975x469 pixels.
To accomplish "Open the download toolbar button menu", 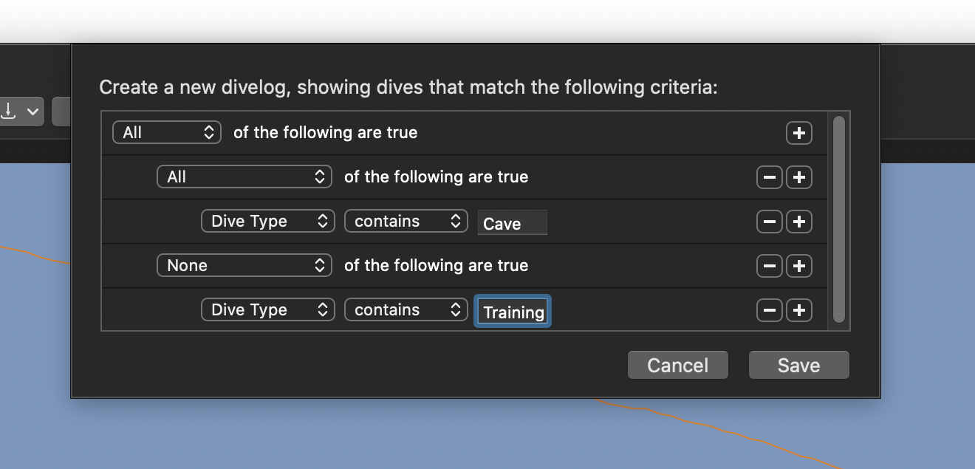I will (x=21, y=112).
